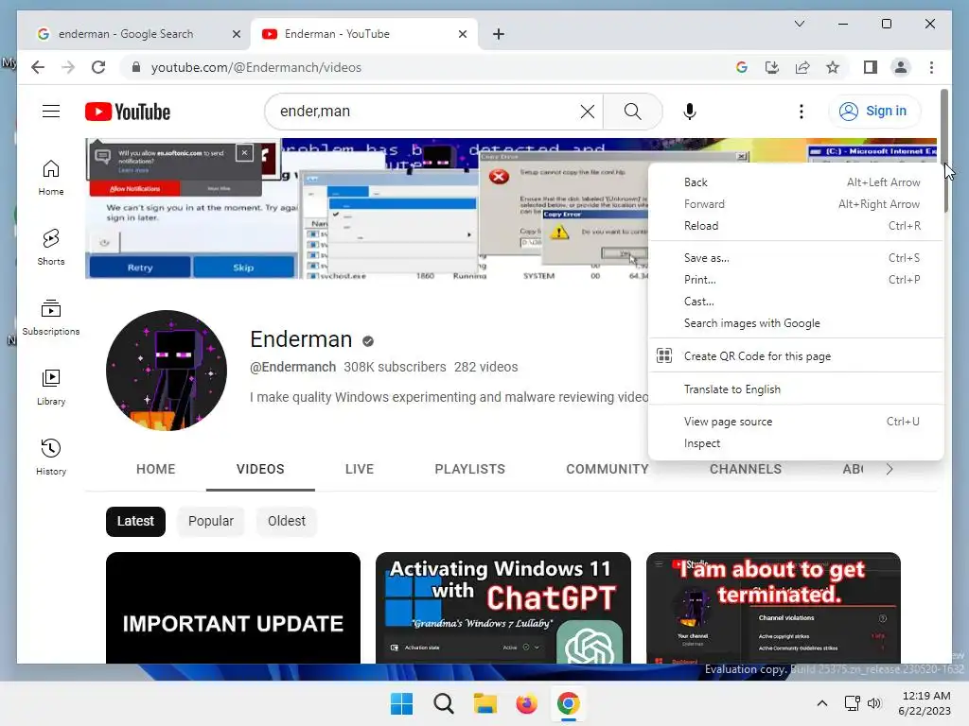Click the Google icon in address bar

click(742, 67)
